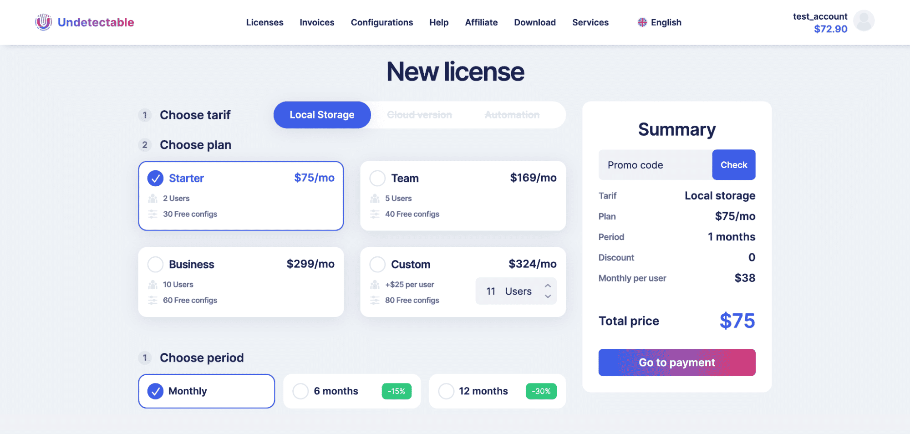Click users icon next to +$25 per user
The height and width of the screenshot is (434, 910).
coord(375,285)
